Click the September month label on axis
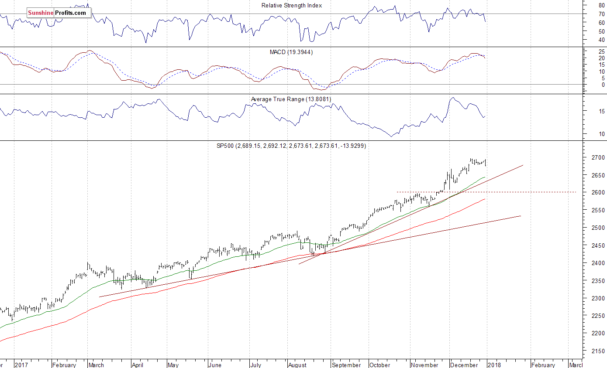 (x=346, y=365)
